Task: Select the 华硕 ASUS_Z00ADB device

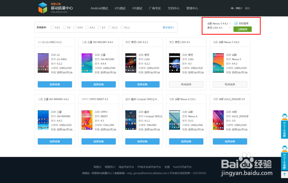Action: [x=230, y=142]
